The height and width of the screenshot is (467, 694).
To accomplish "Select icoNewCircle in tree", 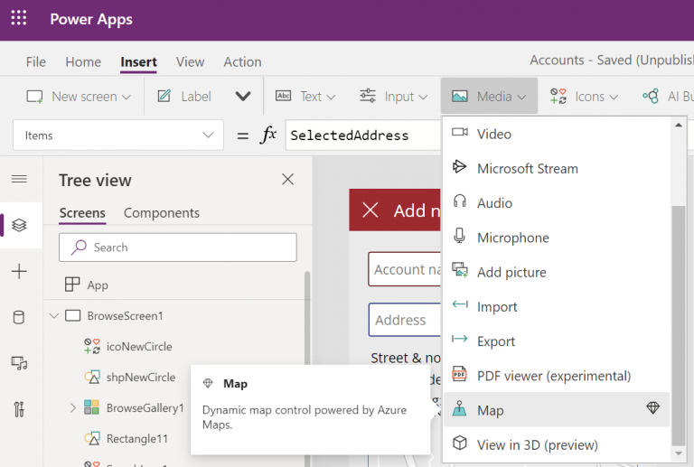I will coord(139,346).
